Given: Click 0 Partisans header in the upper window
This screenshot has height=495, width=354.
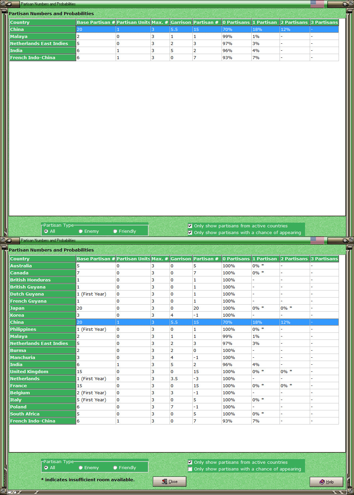Looking at the screenshot, I should [236, 22].
